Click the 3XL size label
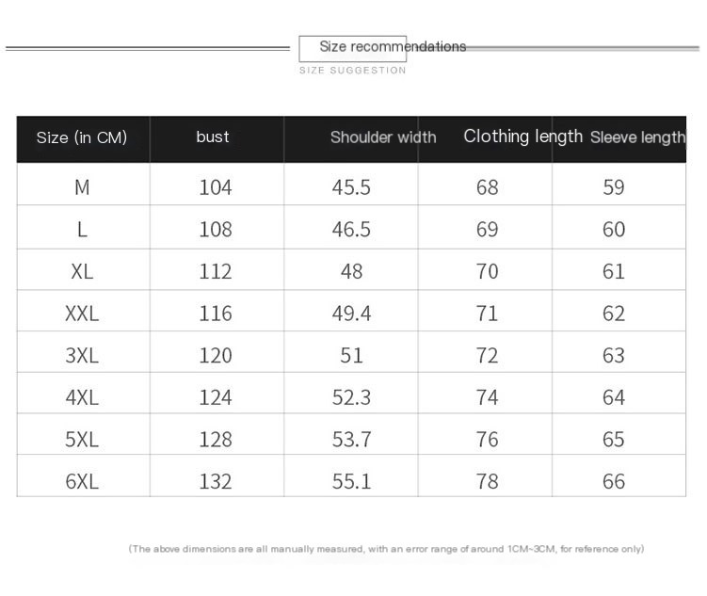This screenshot has height=596, width=707. [82, 355]
